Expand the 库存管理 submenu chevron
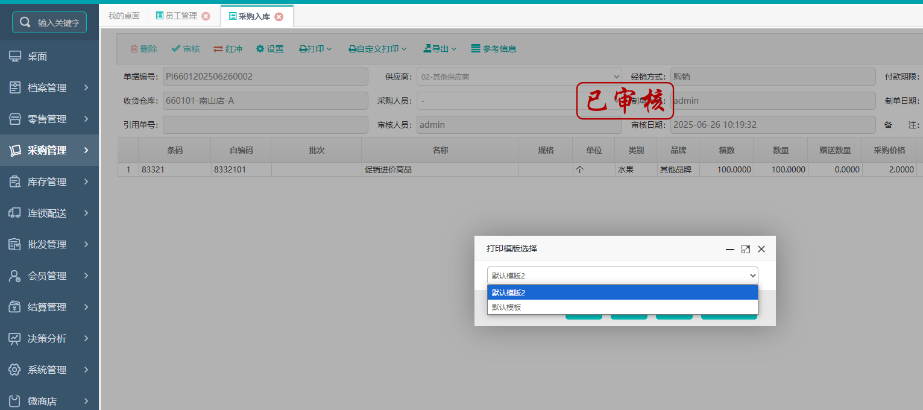Viewport: 923px width, 410px height. [x=86, y=182]
